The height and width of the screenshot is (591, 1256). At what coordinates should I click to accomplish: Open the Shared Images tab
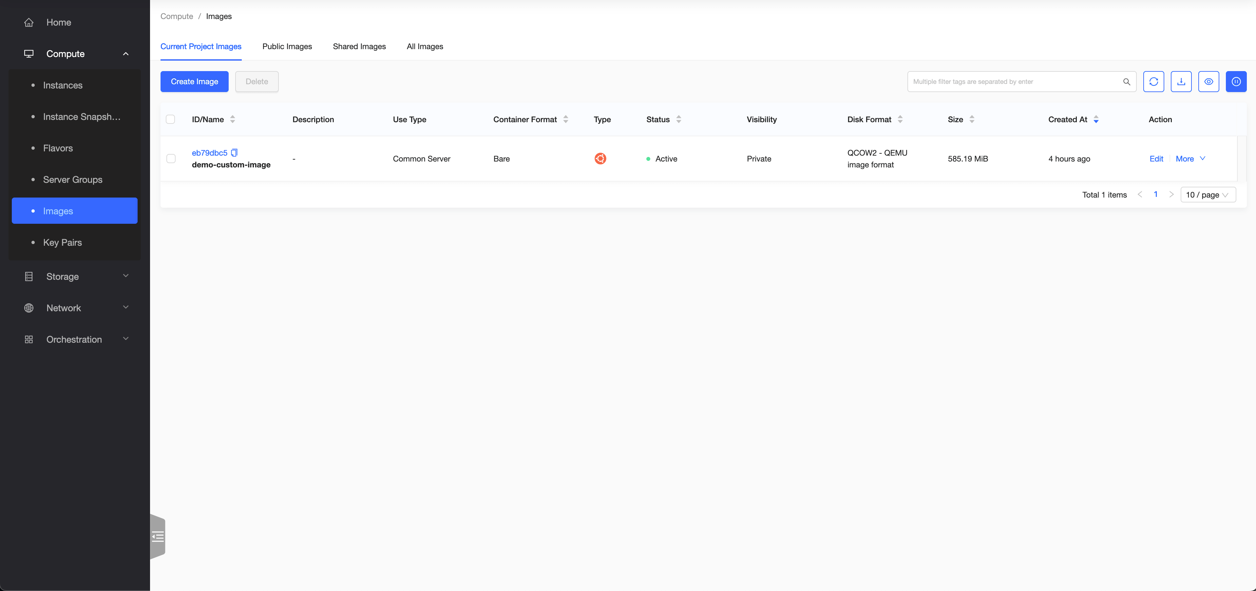(359, 46)
